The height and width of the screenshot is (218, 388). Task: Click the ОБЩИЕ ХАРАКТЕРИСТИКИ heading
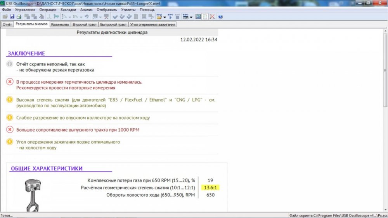click(47, 168)
